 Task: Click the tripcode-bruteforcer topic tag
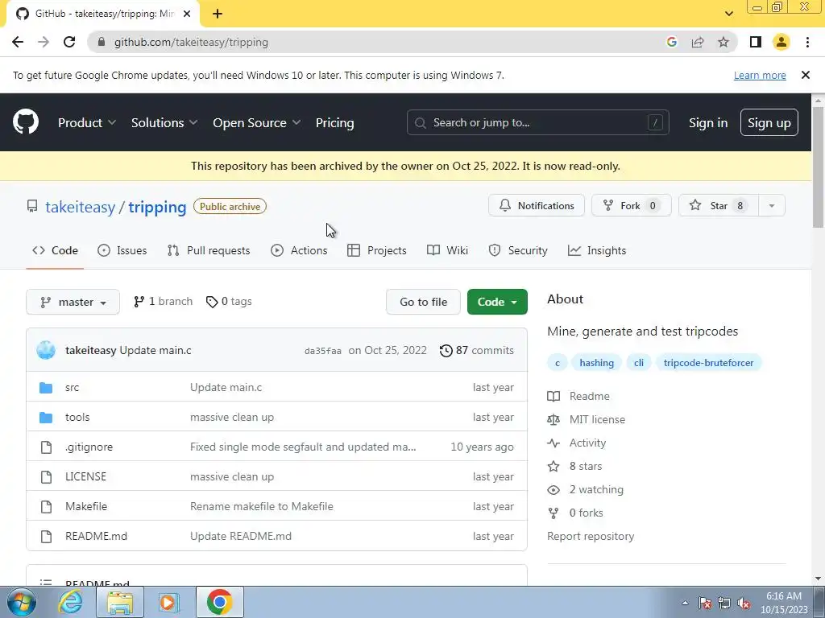coord(708,363)
